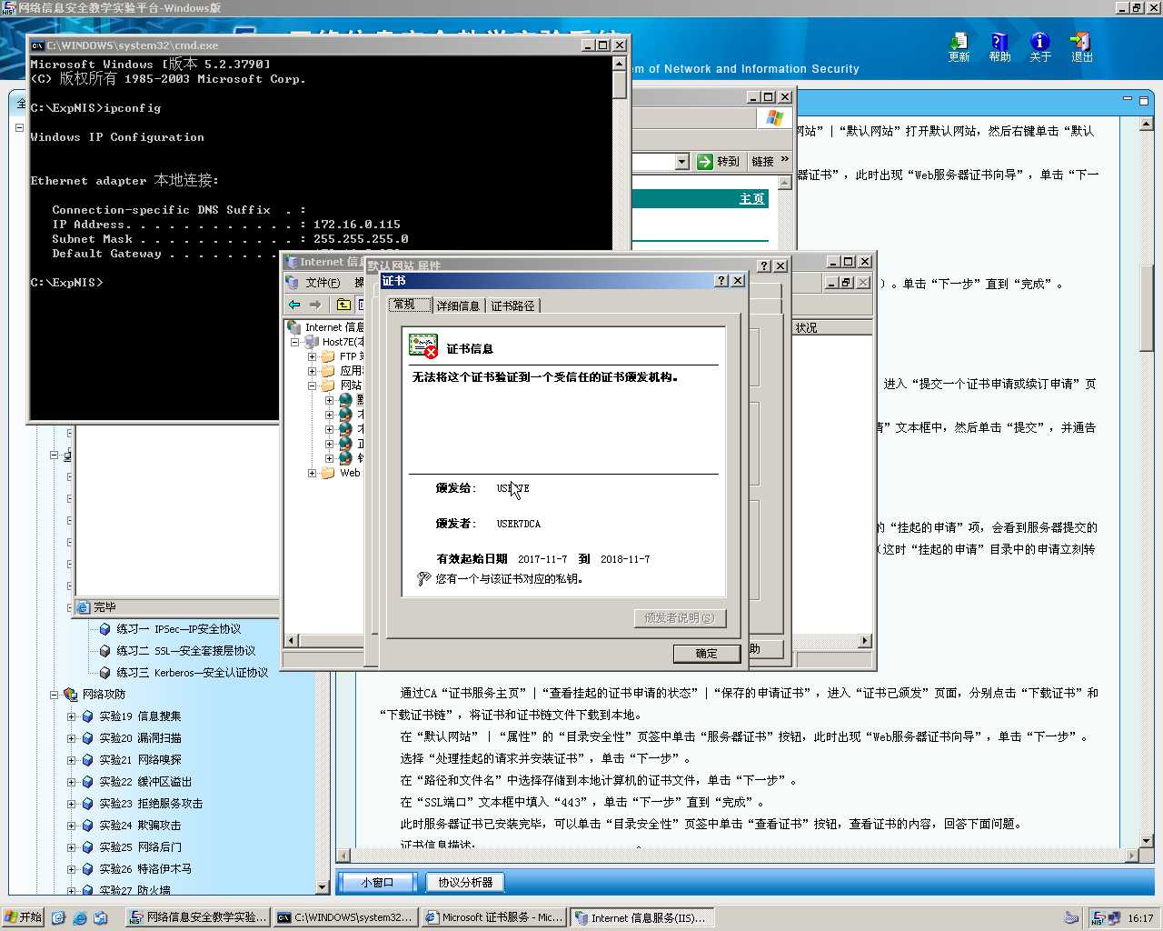Click Internet Explorer icon in quick launch

tap(79, 918)
